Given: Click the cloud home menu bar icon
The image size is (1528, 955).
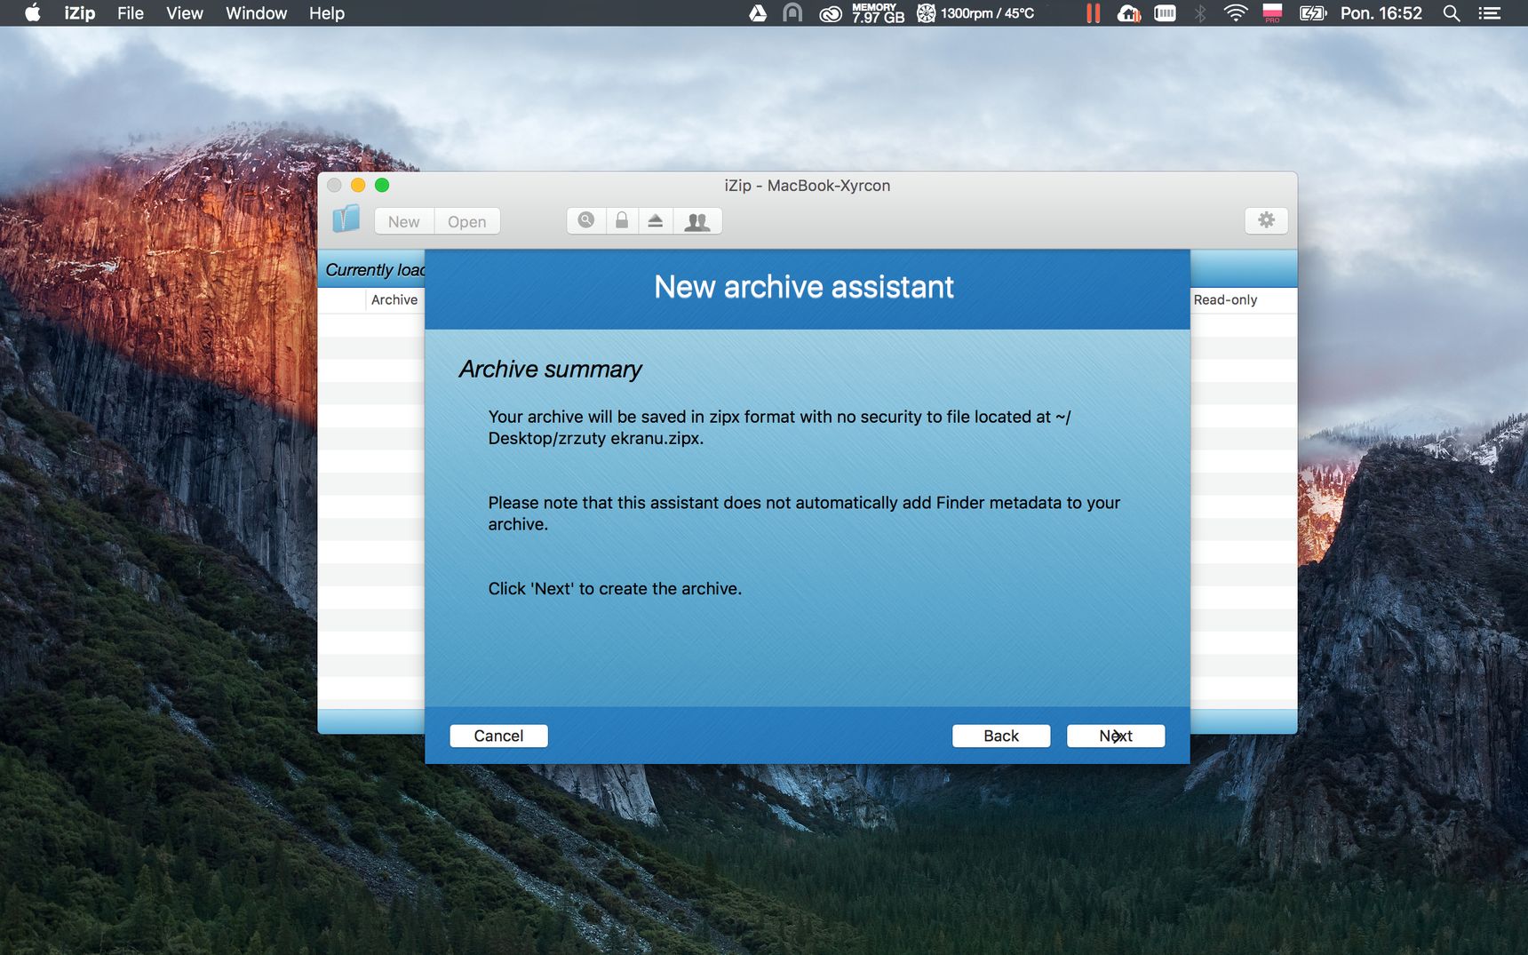Looking at the screenshot, I should pos(1129,13).
